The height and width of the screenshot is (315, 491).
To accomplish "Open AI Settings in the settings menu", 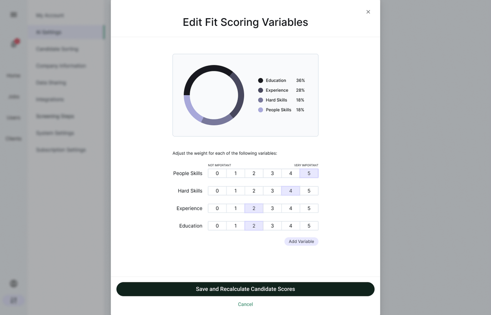I will click(49, 32).
